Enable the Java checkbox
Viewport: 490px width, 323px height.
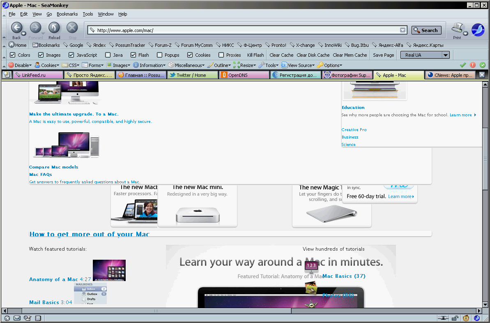click(x=108, y=55)
